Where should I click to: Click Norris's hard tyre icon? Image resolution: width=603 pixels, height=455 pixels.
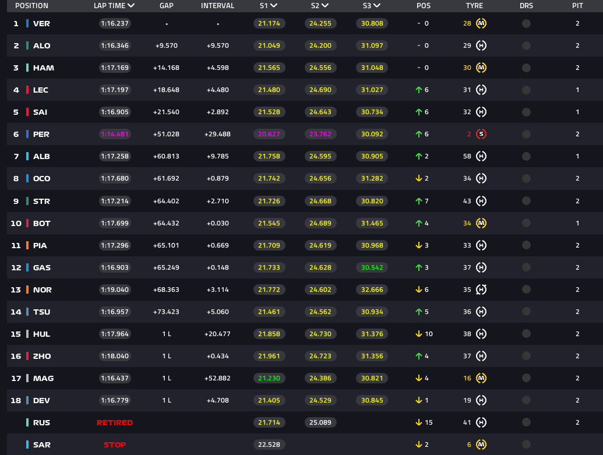(481, 290)
